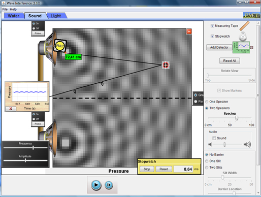Click the stopwatch icon in control panel
The height and width of the screenshot is (197, 261).
[x=243, y=36]
